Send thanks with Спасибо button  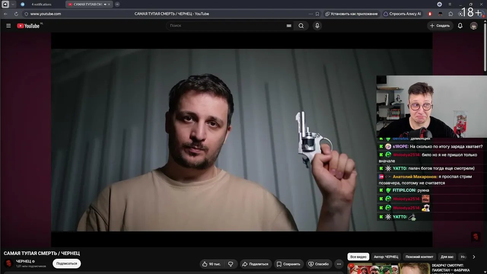[318, 264]
